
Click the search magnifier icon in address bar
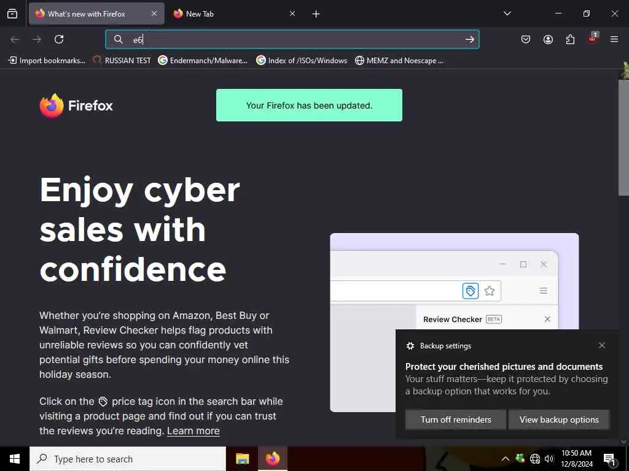coord(118,39)
